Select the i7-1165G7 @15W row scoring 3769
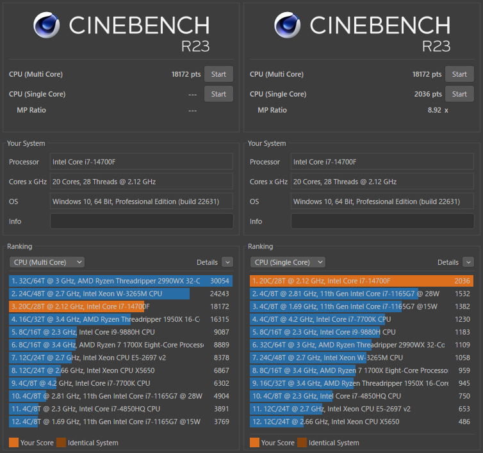The width and height of the screenshot is (483, 453). [120, 422]
